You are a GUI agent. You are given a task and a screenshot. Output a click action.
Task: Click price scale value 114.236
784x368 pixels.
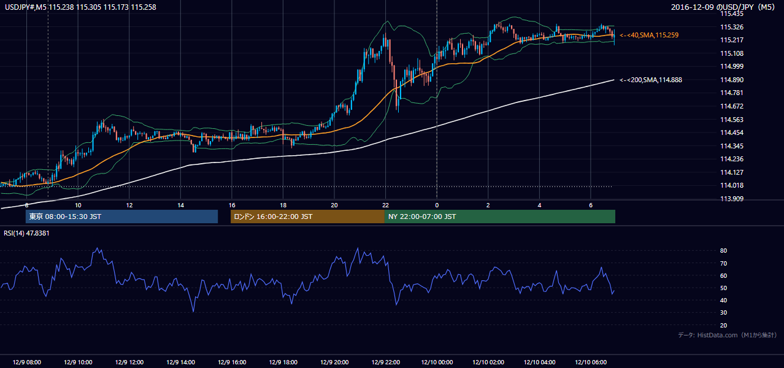pos(731,159)
